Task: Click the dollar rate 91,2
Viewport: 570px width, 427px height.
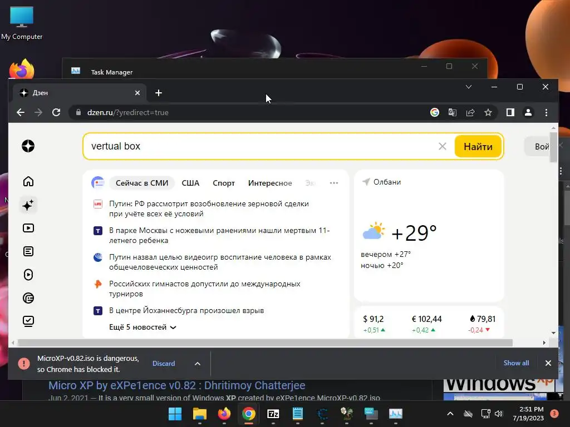Action: coord(374,319)
